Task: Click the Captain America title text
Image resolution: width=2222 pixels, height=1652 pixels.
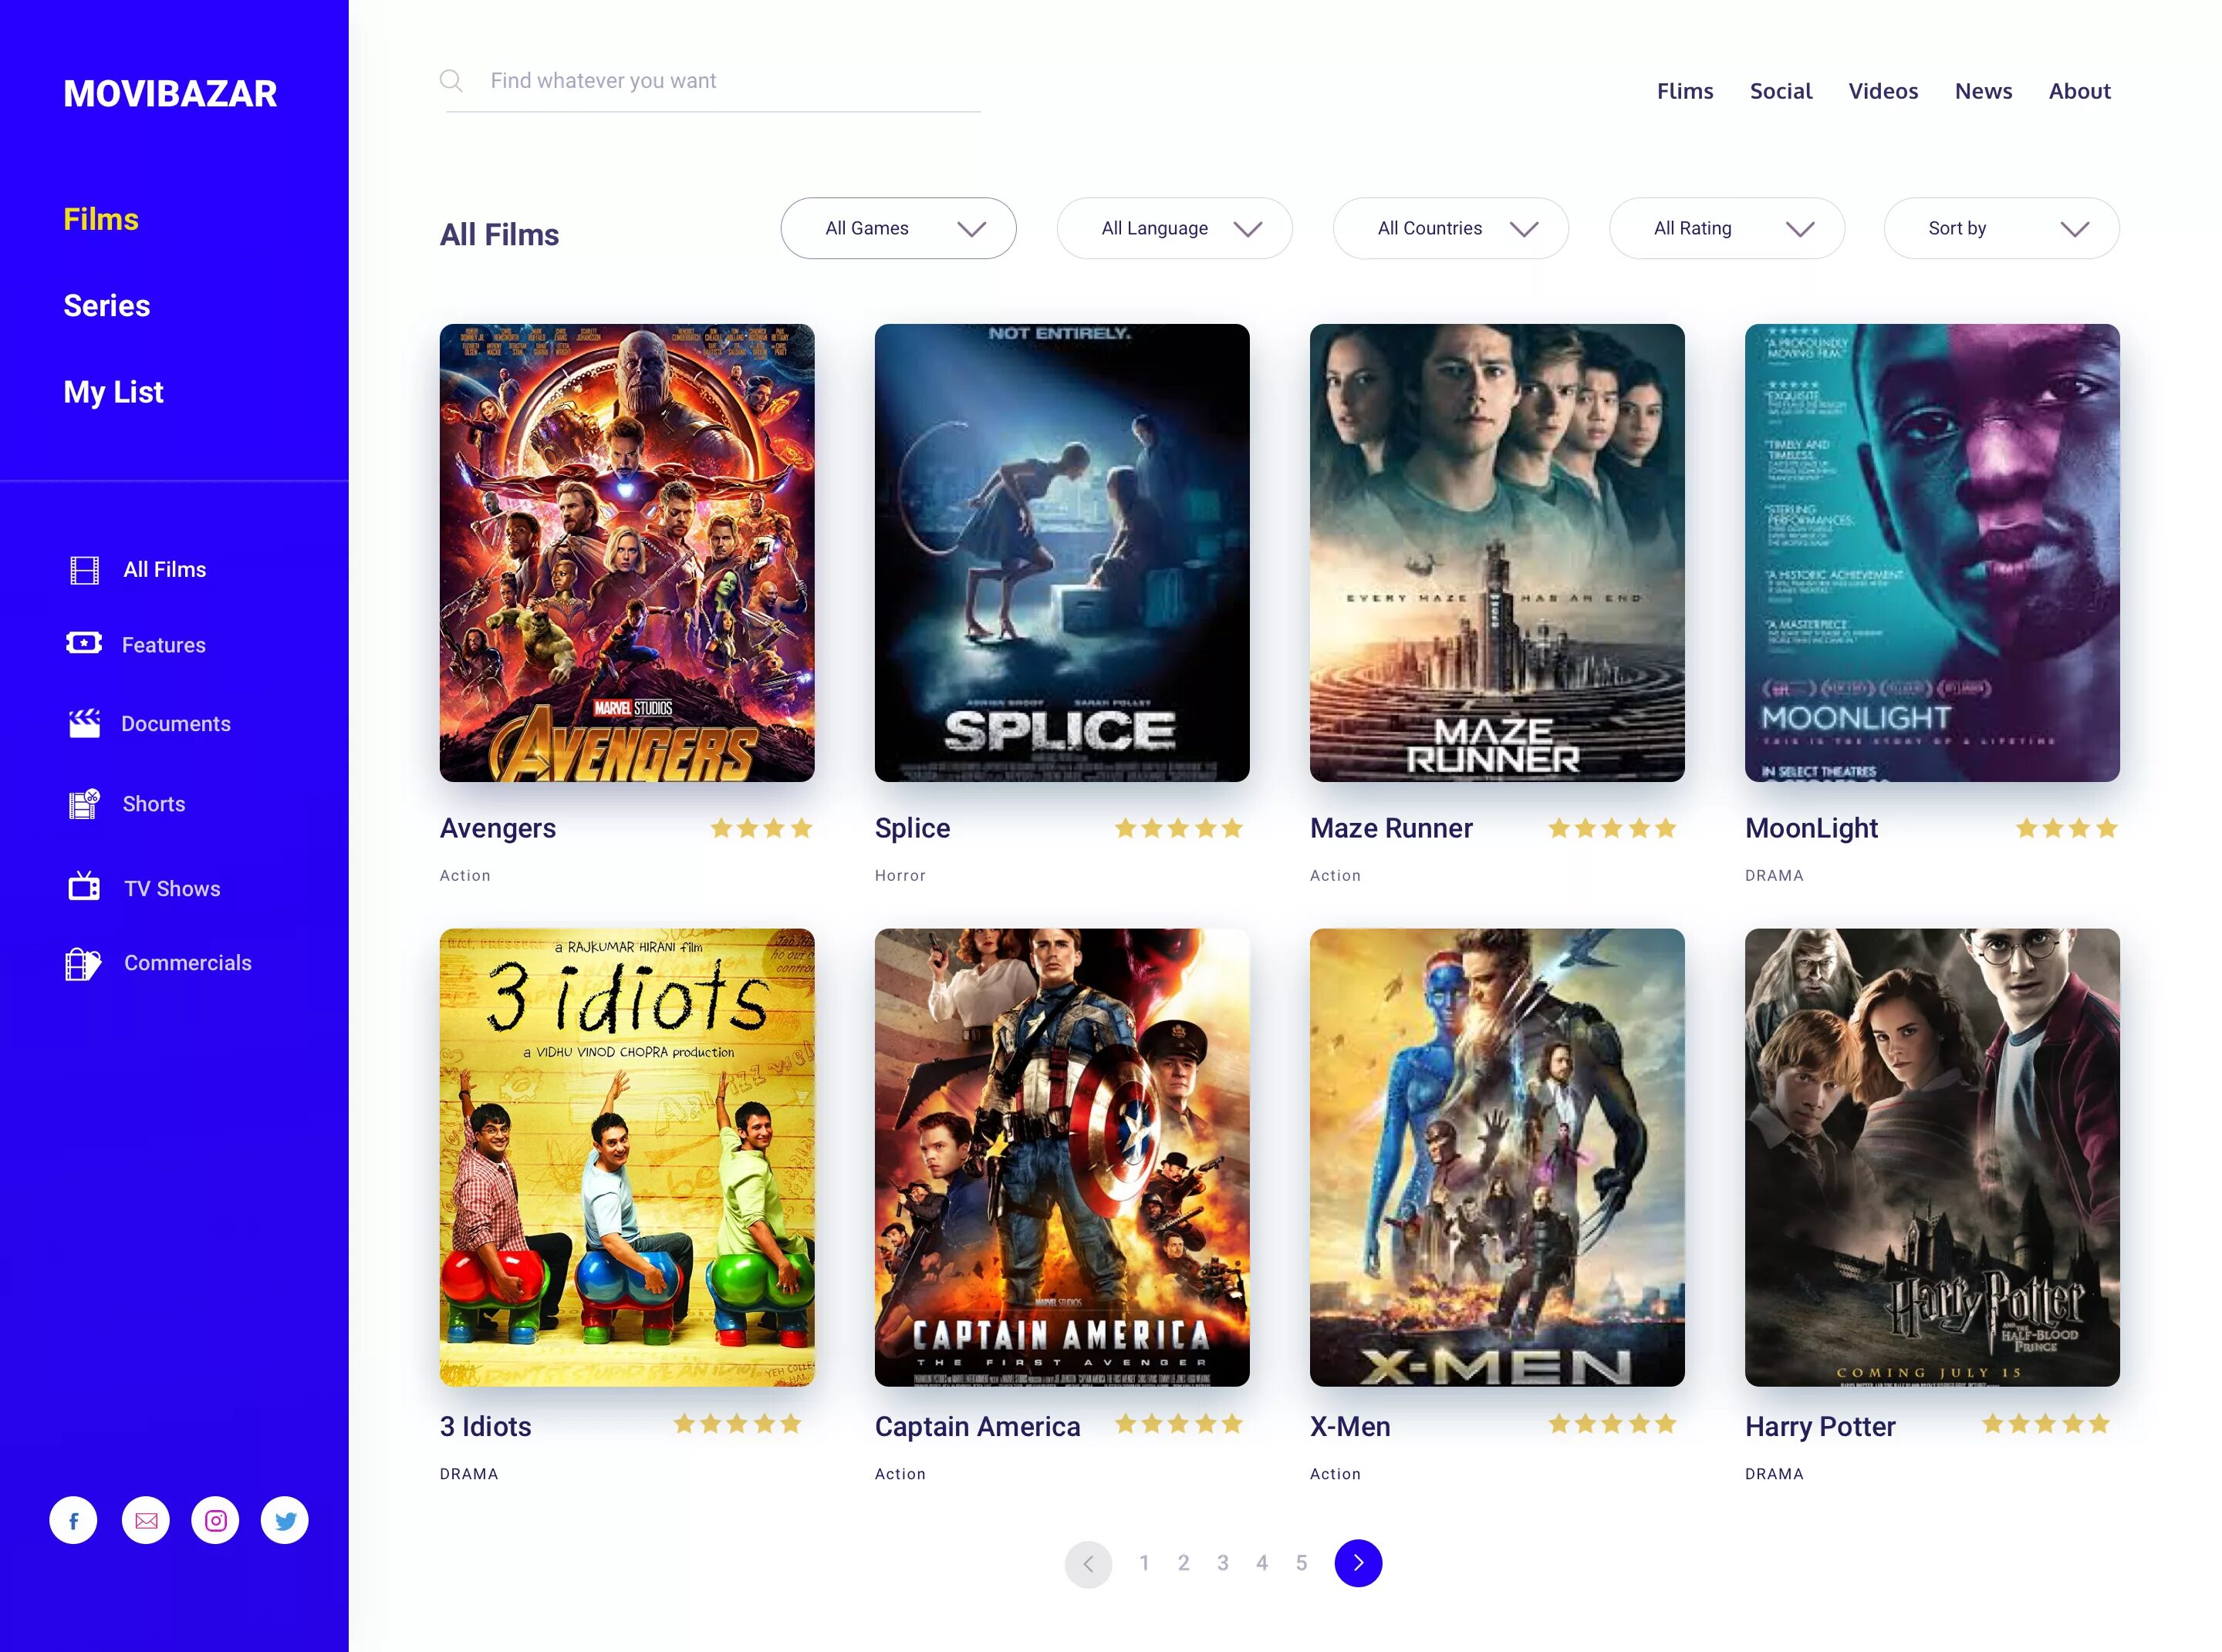Action: (x=978, y=1427)
